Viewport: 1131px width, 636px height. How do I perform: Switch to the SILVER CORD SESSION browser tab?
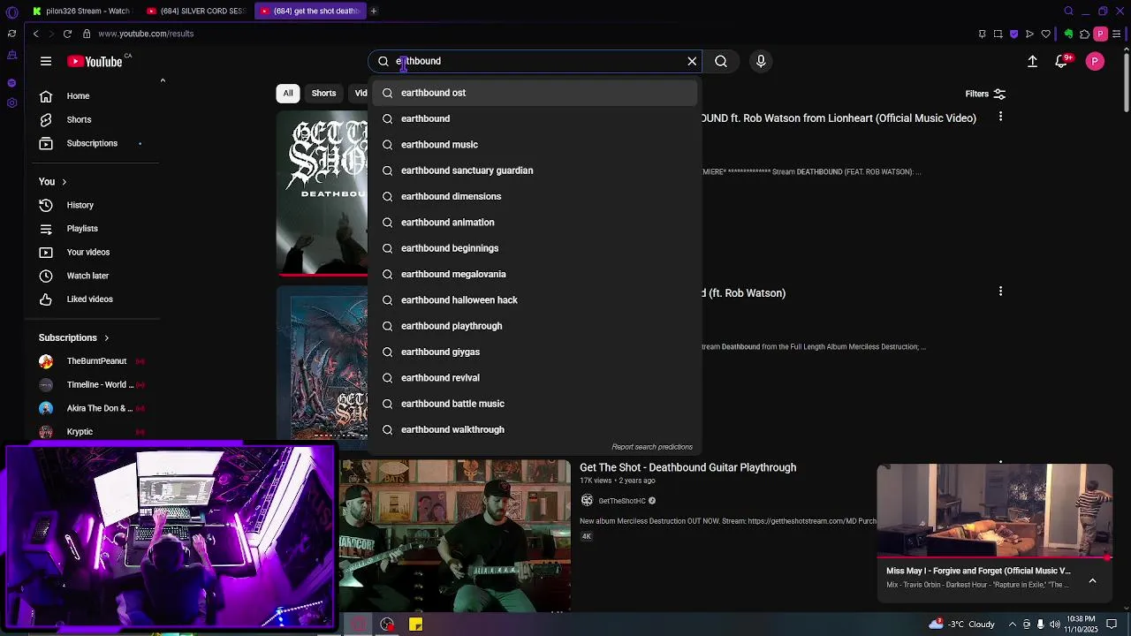[x=196, y=11]
